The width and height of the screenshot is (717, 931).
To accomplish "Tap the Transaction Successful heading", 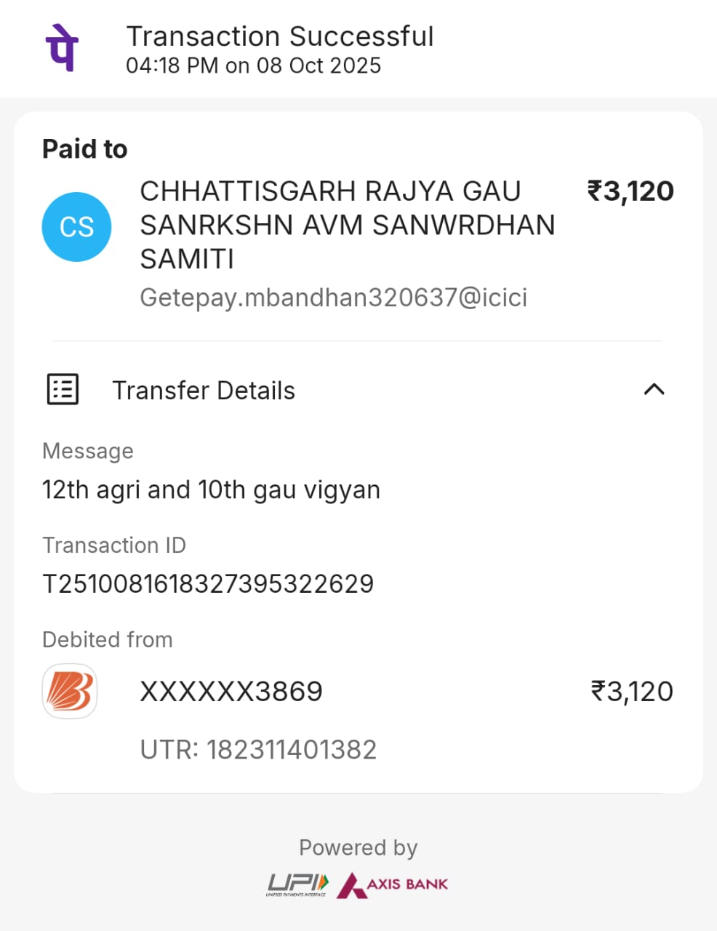I will pos(280,36).
